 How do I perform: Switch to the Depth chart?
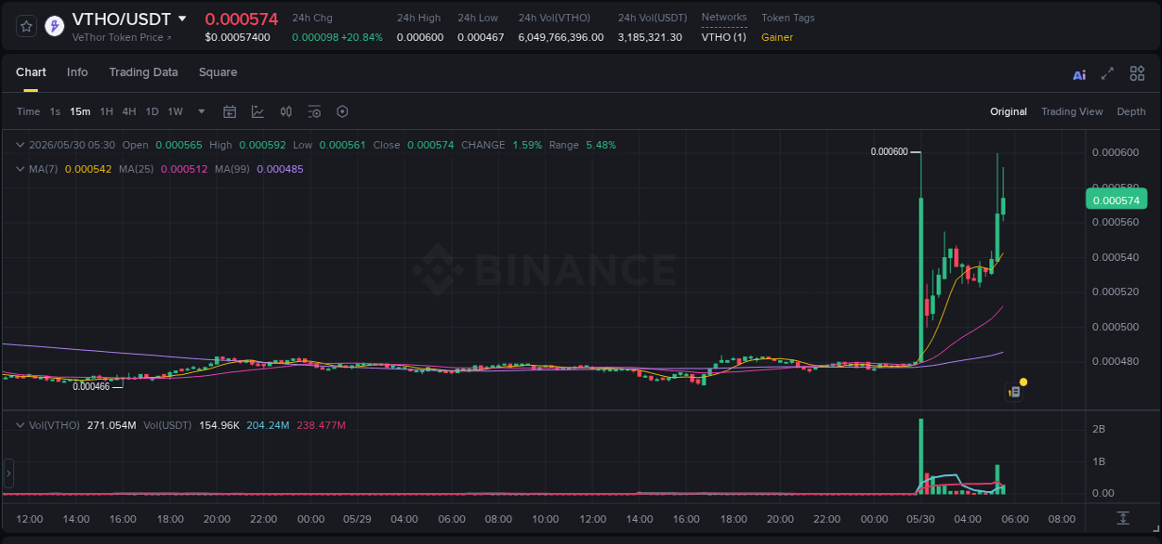(1131, 111)
